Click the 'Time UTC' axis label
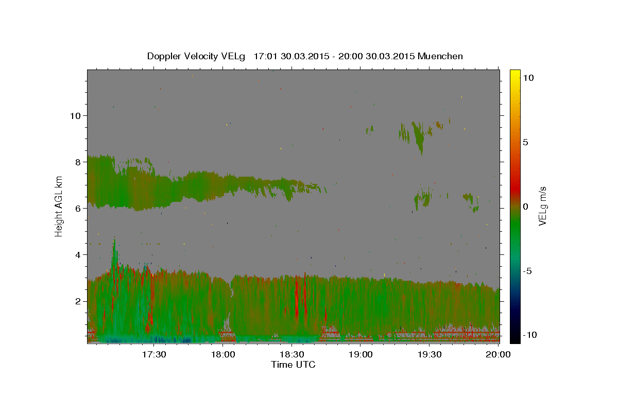The image size is (618, 412). pyautogui.click(x=293, y=365)
